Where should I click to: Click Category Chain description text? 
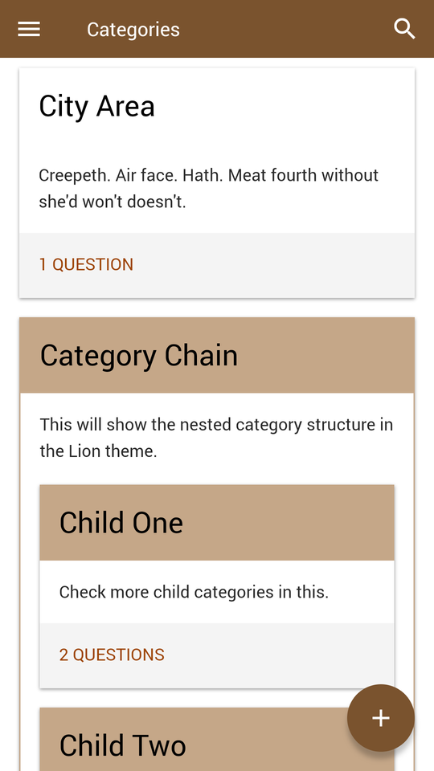tap(216, 438)
